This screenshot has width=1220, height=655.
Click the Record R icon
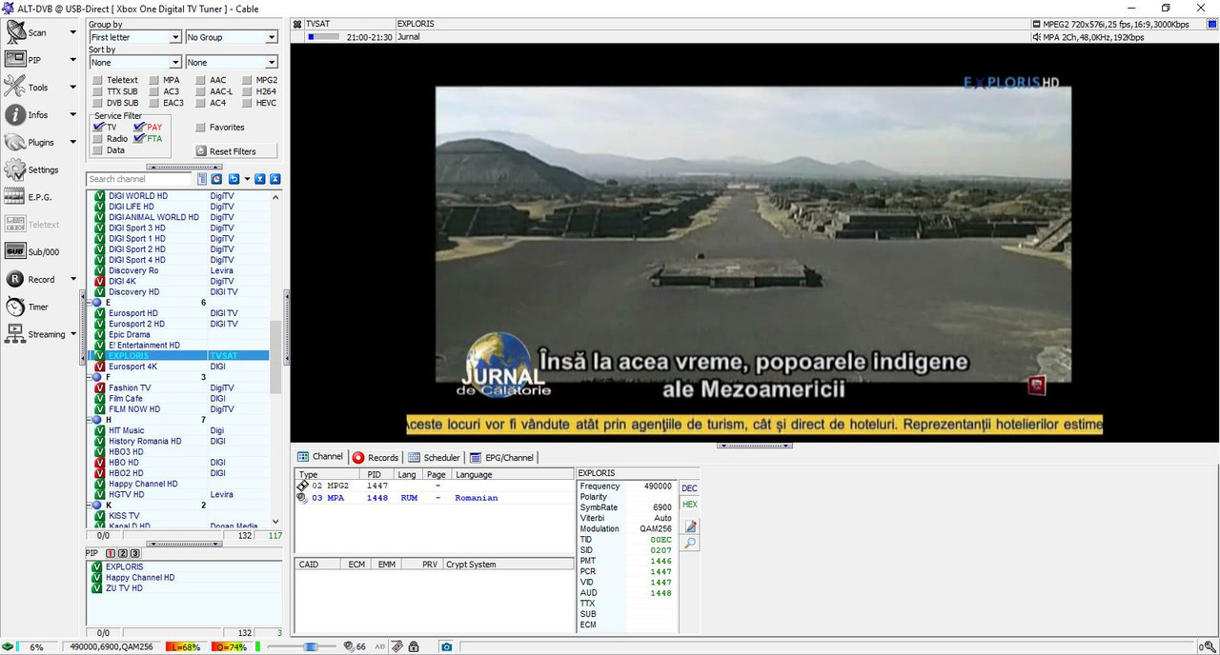[14, 279]
